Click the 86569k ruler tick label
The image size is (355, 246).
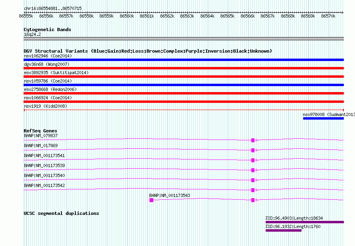click(308, 16)
